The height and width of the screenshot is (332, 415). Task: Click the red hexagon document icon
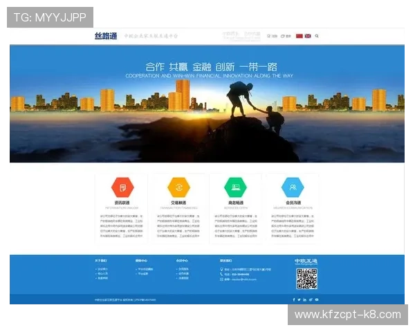point(122,187)
